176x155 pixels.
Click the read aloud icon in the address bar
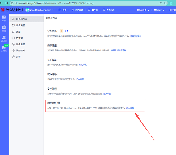161,3
